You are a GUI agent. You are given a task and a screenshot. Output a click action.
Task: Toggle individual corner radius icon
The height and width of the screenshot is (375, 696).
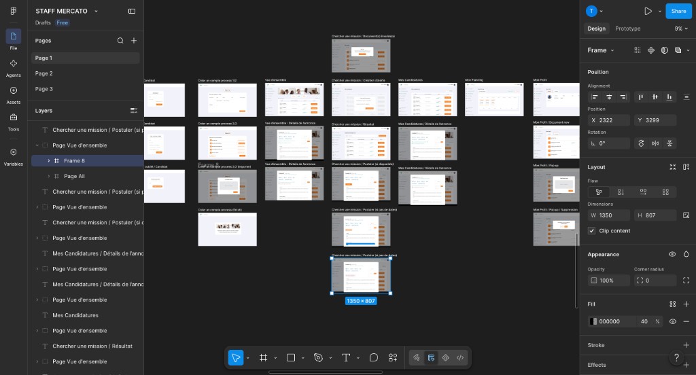coord(686,281)
